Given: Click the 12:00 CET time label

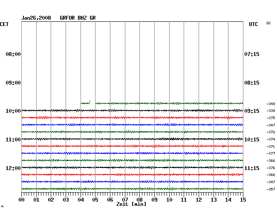Looking at the screenshot, I should 13,168.
